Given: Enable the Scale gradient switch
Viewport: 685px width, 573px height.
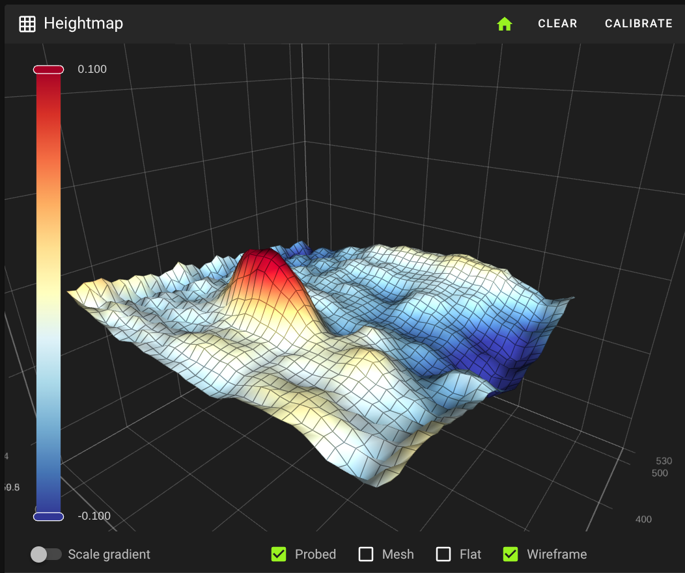Looking at the screenshot, I should tap(46, 554).
